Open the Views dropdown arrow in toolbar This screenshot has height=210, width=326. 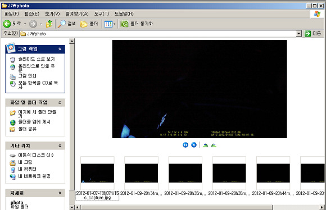[114, 24]
